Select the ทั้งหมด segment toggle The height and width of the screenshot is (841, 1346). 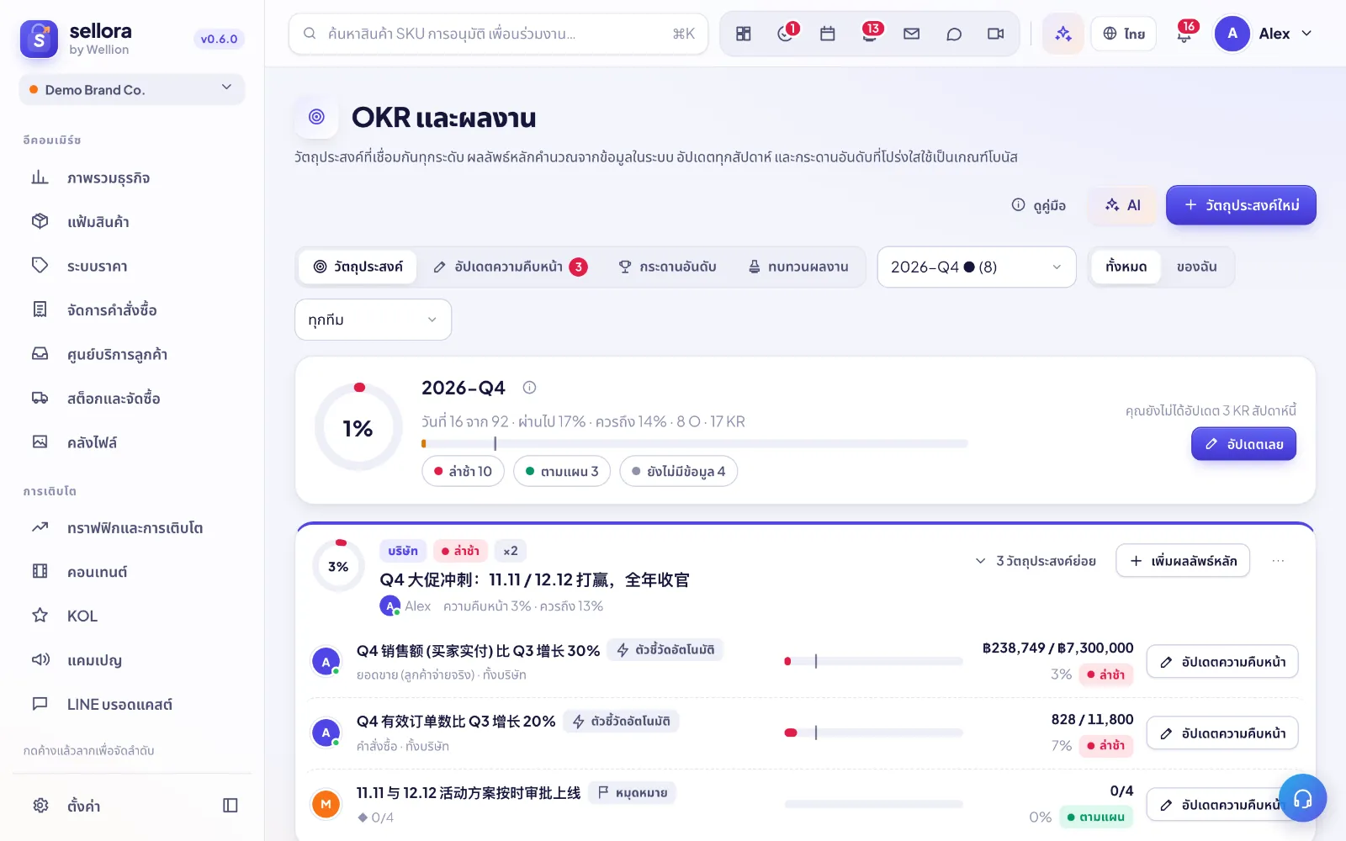[1126, 267]
